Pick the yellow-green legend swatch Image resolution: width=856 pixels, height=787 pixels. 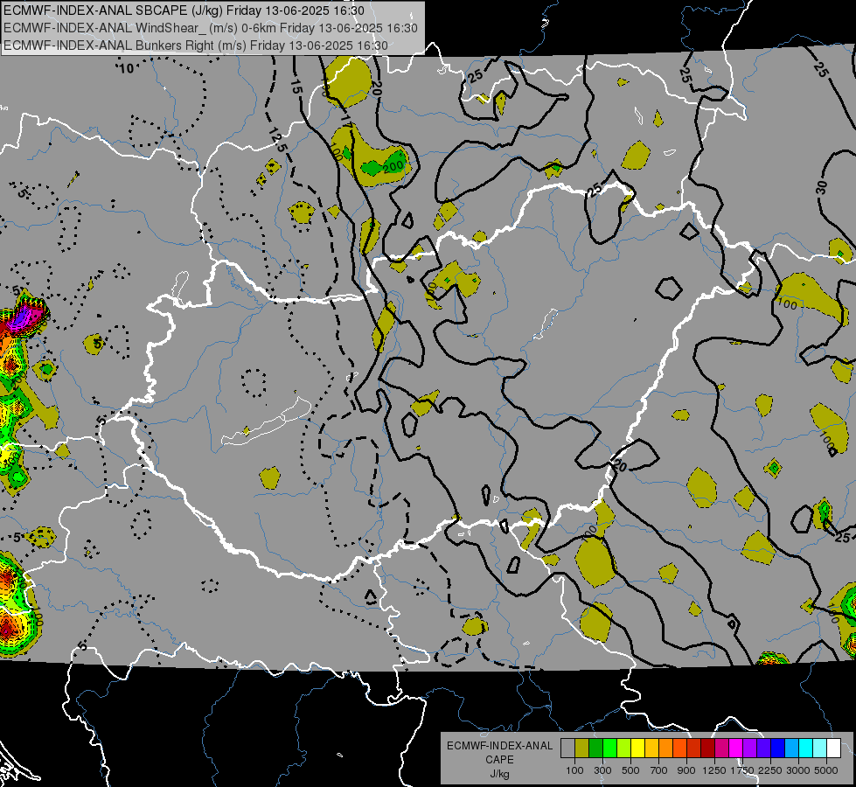624,748
